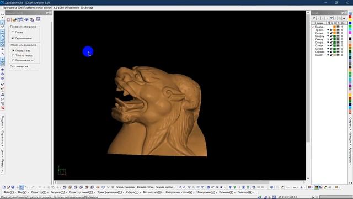This screenshot has height=199, width=353.
Task: Open the Помощь(H) menu
Action: click(x=245, y=192)
